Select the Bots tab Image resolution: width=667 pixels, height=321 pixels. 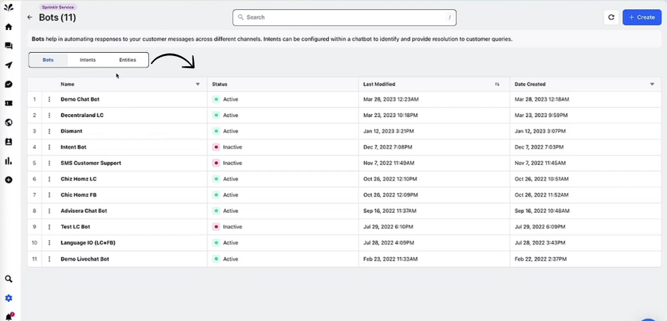click(48, 60)
